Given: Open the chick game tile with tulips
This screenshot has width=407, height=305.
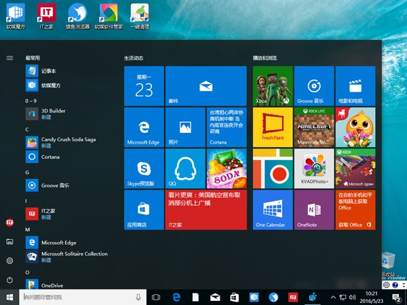Looking at the screenshot, I should [355, 127].
